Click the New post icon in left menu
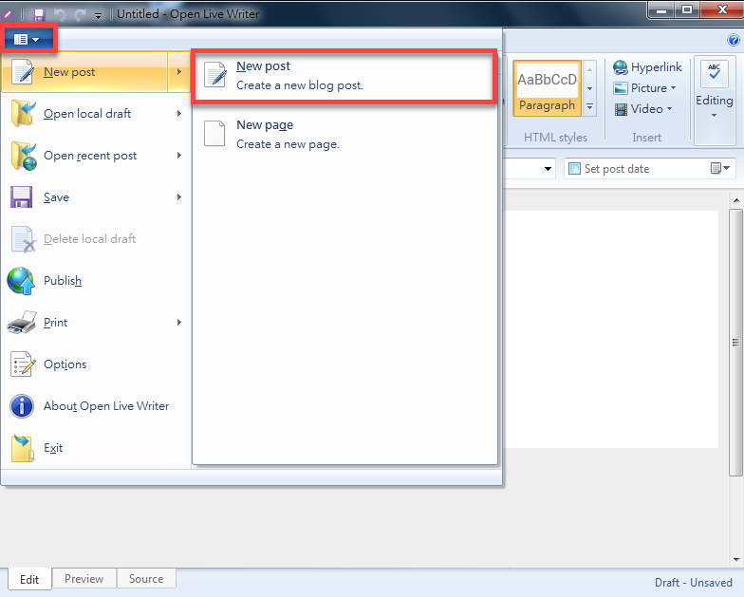Screen dimensions: 744x597 click(x=23, y=72)
